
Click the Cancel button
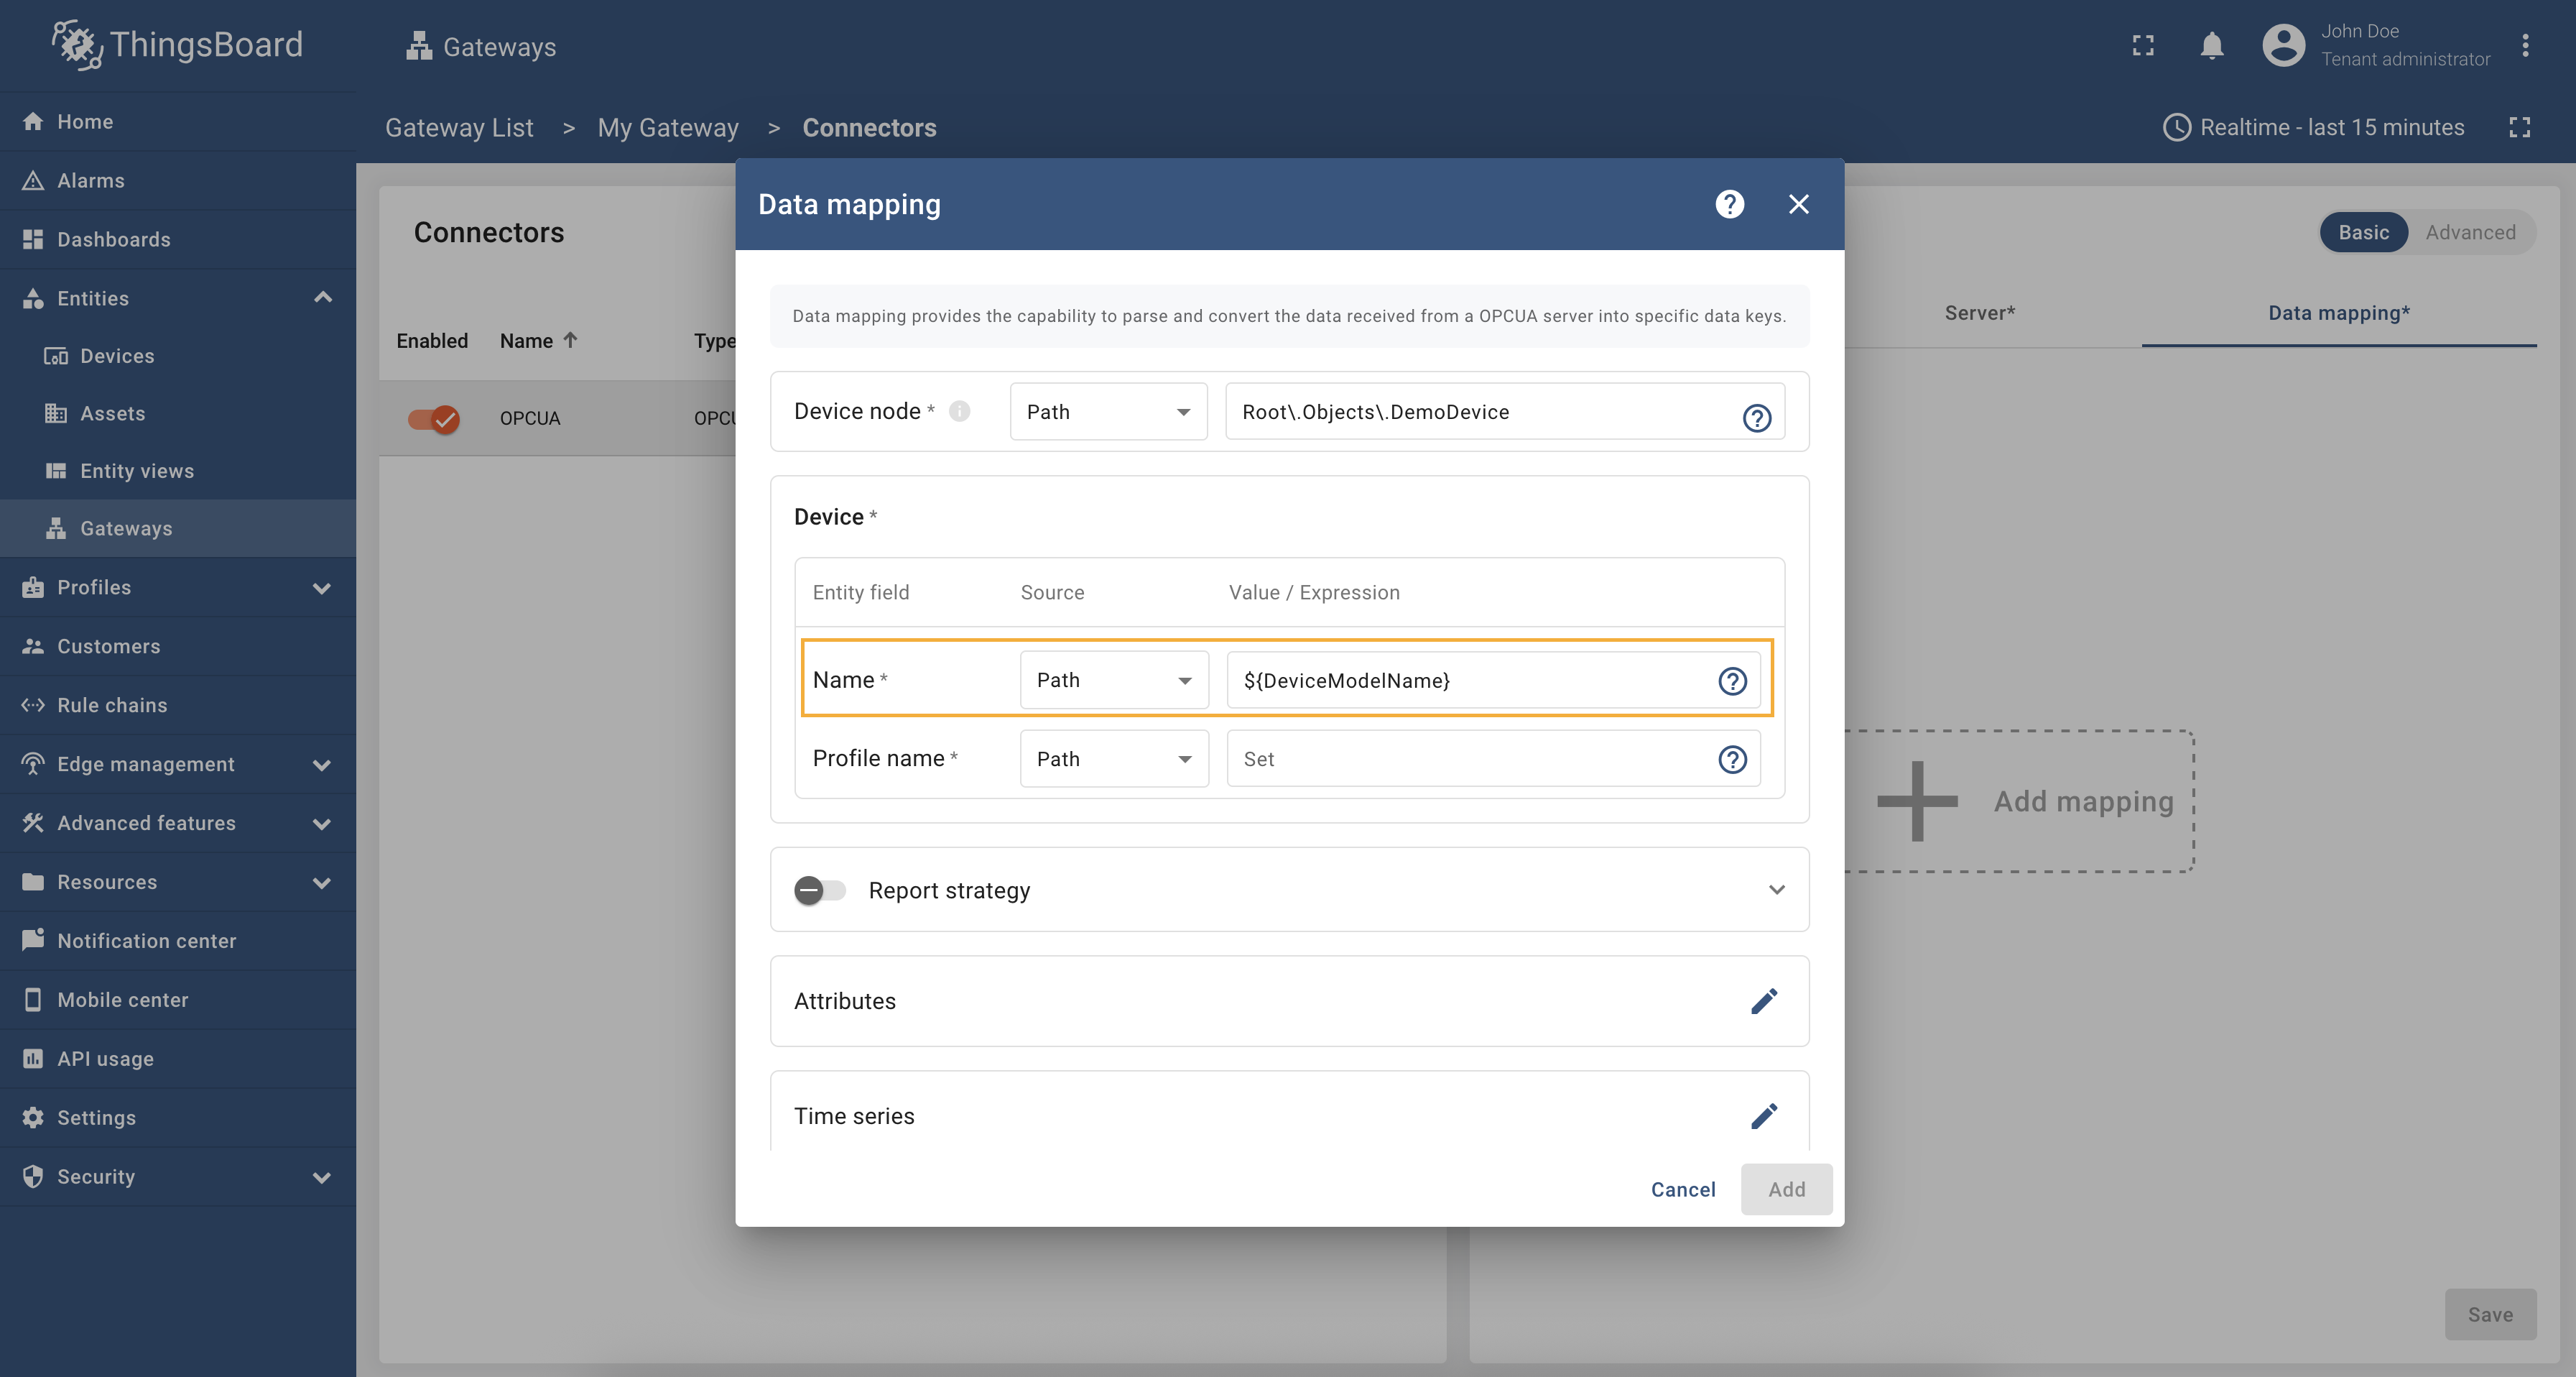pyautogui.click(x=1682, y=1189)
